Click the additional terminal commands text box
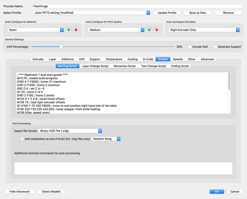The width and height of the screenshot is (247, 199). pyautogui.click(x=123, y=168)
